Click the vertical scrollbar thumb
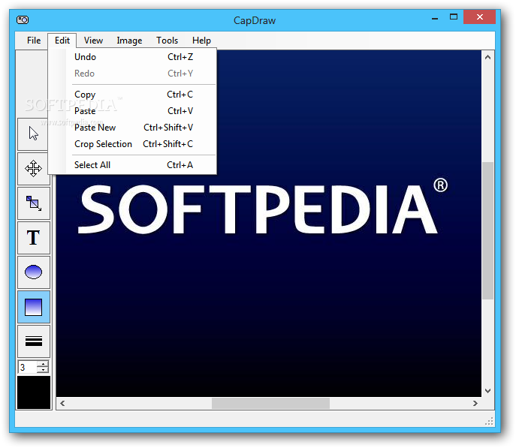516x448 pixels. click(487, 230)
